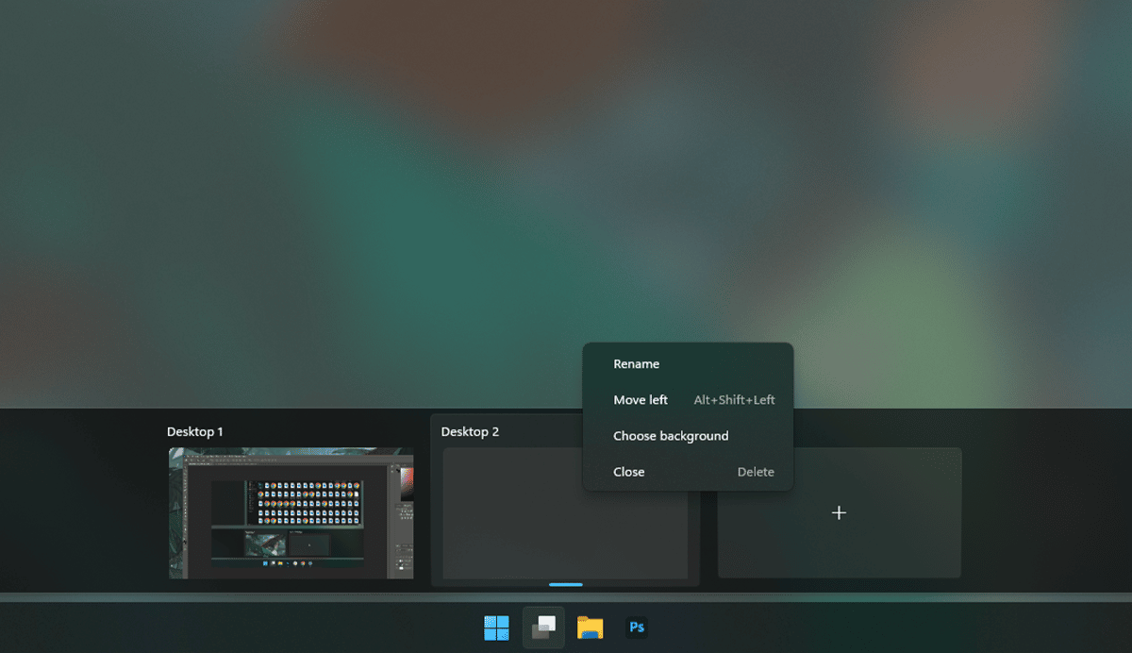Screen dimensions: 1132x653
Task: Click the Task View taskbar icon
Action: coord(543,628)
